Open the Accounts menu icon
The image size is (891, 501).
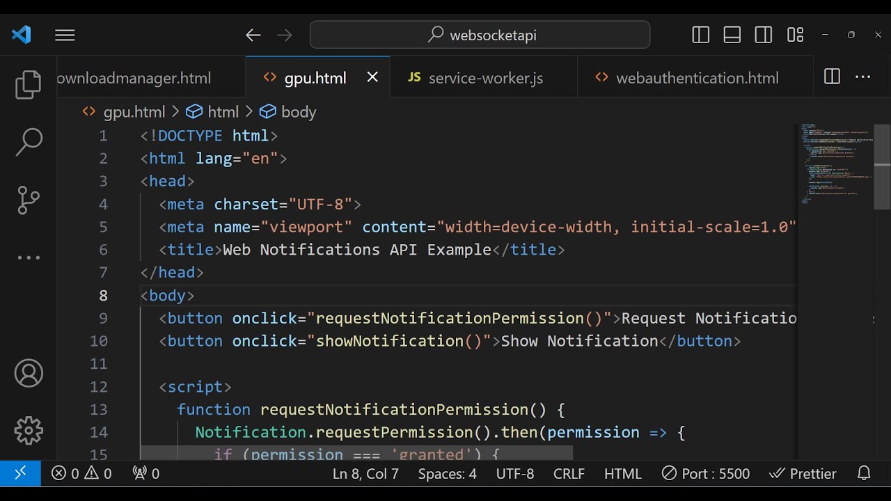pyautogui.click(x=29, y=374)
